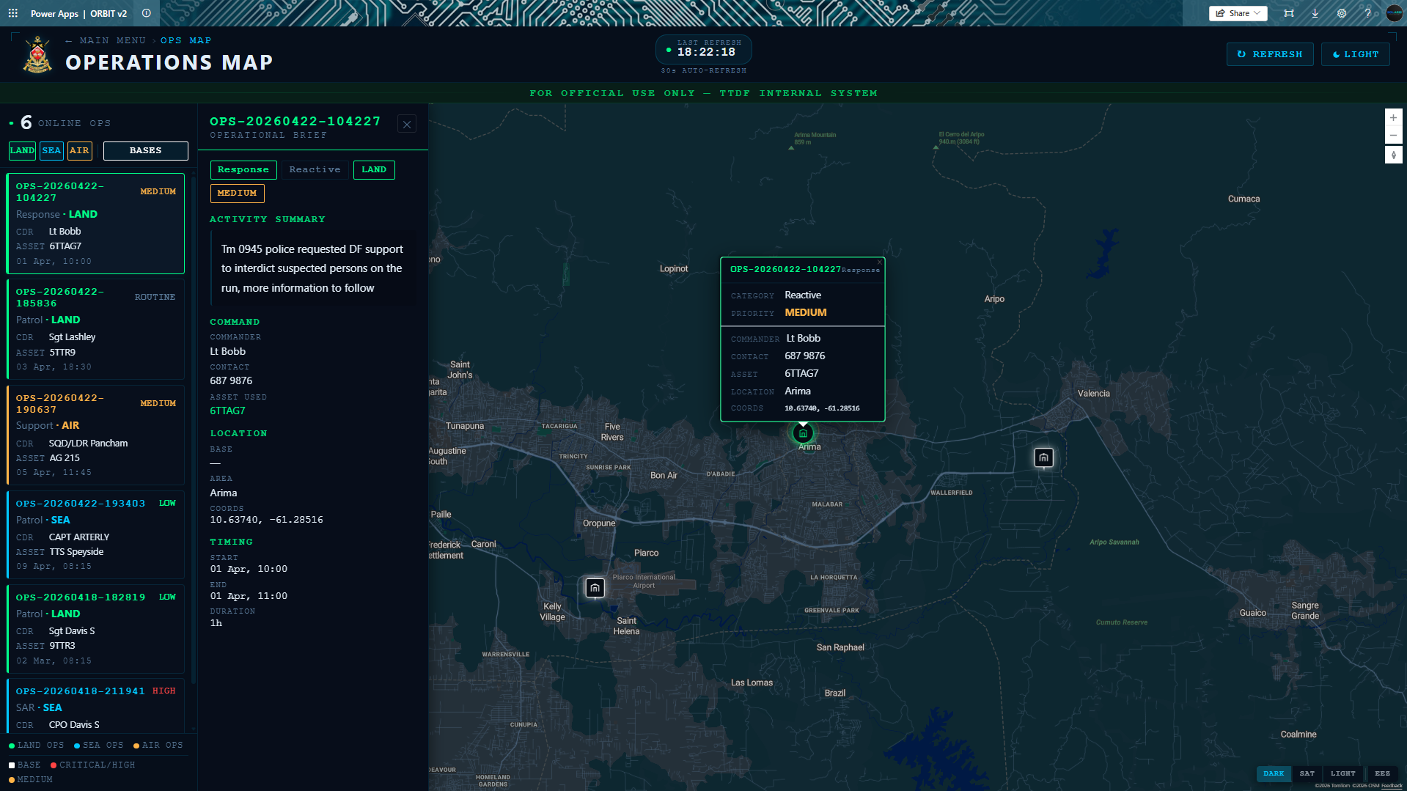Viewport: 1407px width, 791px height.
Task: Select operation card OPS-20260422-190637
Action: (95, 435)
